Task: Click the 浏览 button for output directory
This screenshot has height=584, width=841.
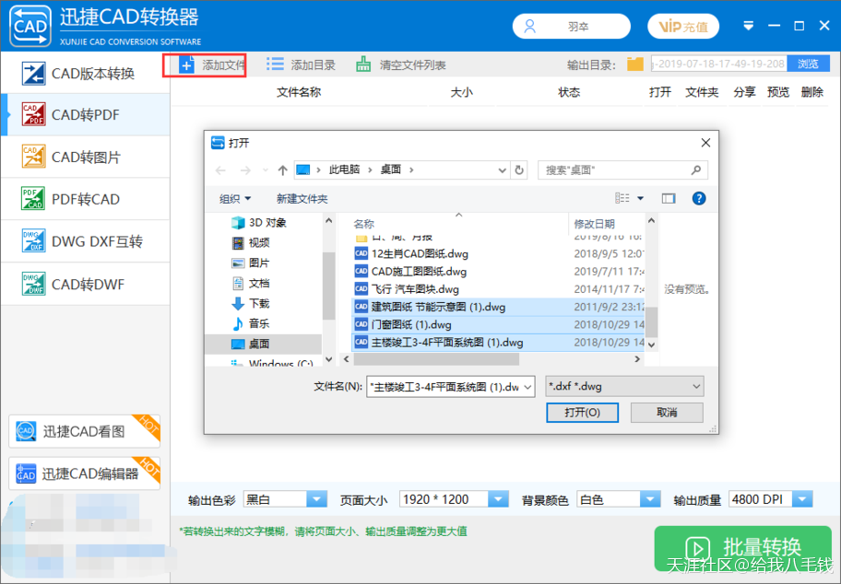Action: [x=808, y=64]
